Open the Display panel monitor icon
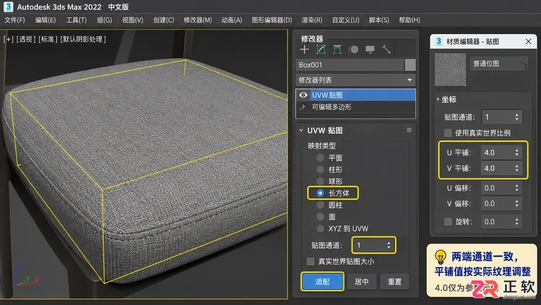541x305 pixels. coord(370,50)
